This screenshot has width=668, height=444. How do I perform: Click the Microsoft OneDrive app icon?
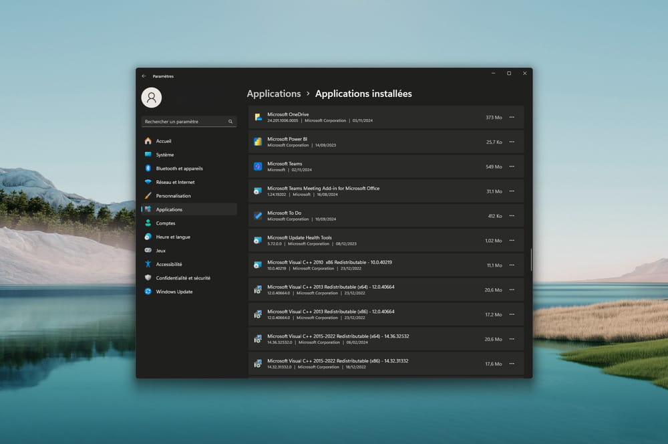(258, 117)
